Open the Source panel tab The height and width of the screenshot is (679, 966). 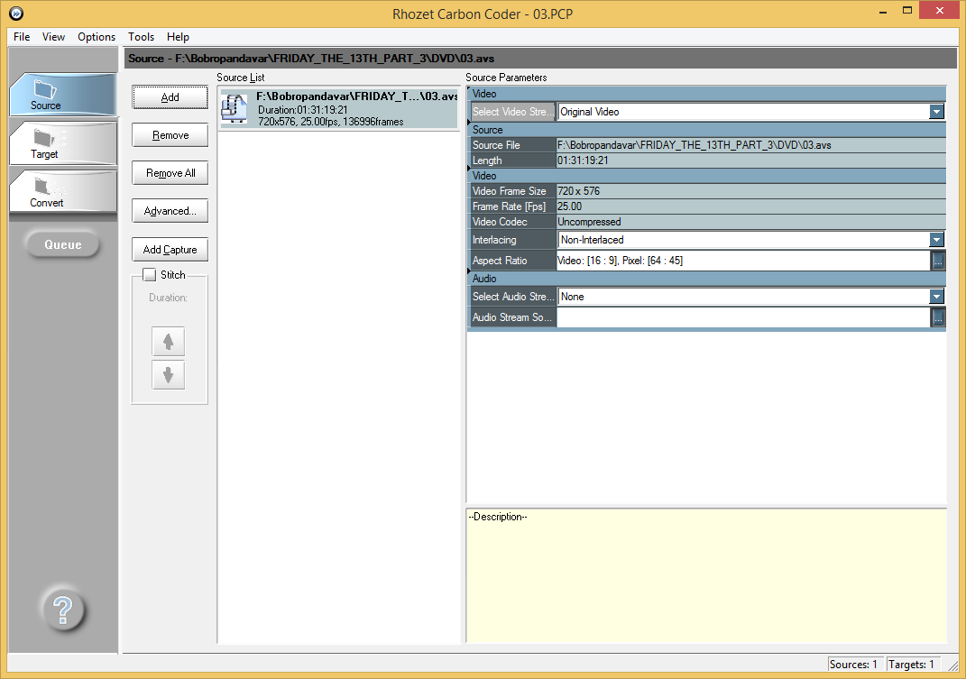click(x=62, y=95)
